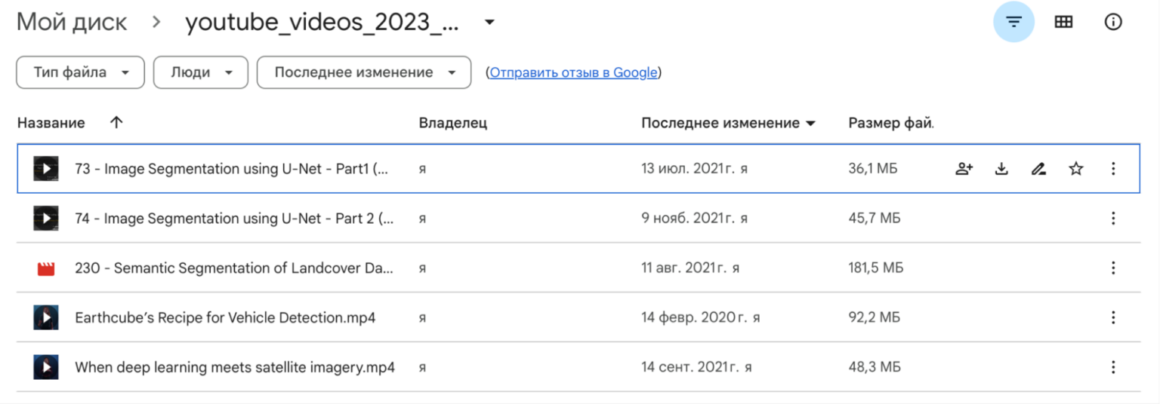Image resolution: width=1160 pixels, height=404 pixels.
Task: Expand the Люди filter dropdown
Action: [200, 73]
